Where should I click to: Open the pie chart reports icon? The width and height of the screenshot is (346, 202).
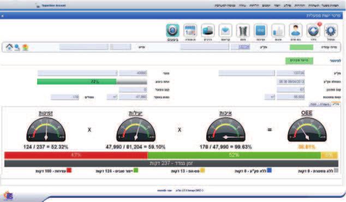tap(207, 31)
